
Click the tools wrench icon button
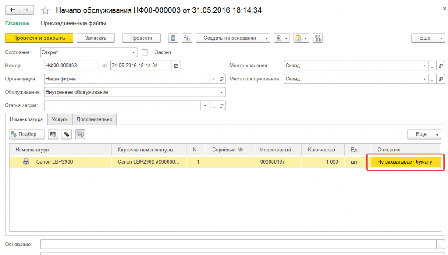318,38
